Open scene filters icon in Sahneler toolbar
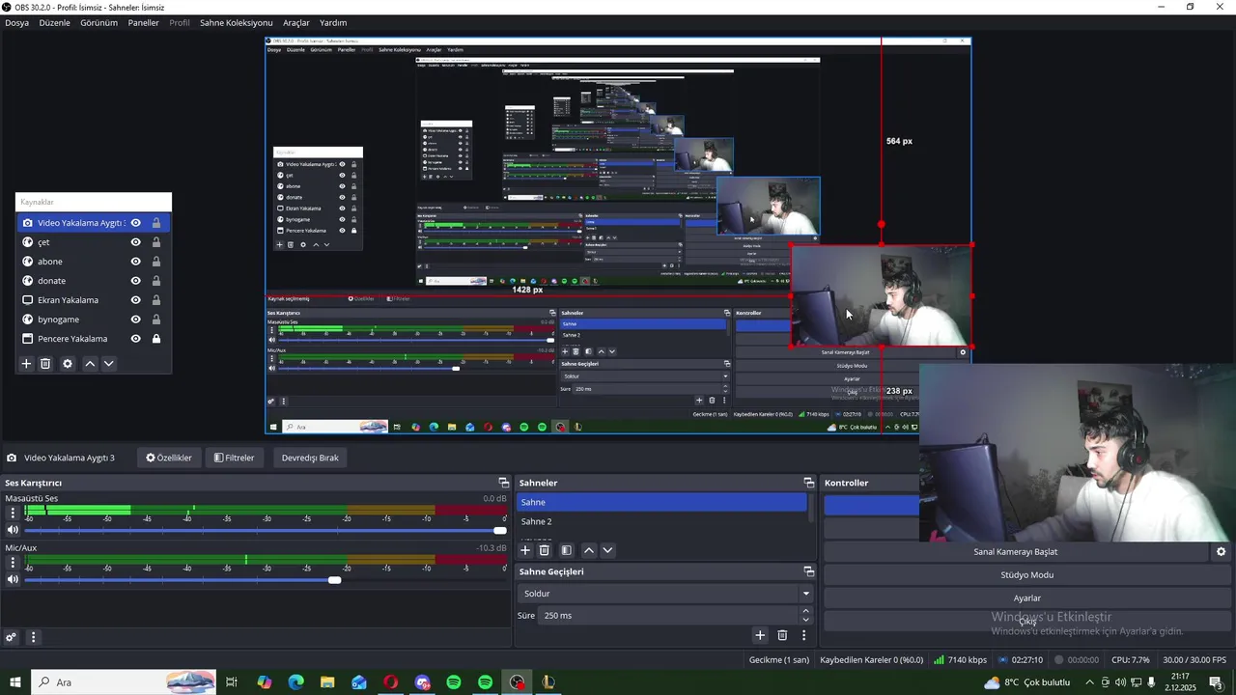The height and width of the screenshot is (695, 1236). click(567, 550)
